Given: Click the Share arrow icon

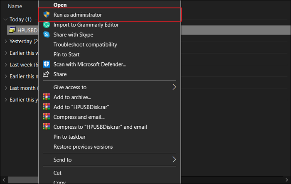Looking at the screenshot, I should (x=47, y=74).
